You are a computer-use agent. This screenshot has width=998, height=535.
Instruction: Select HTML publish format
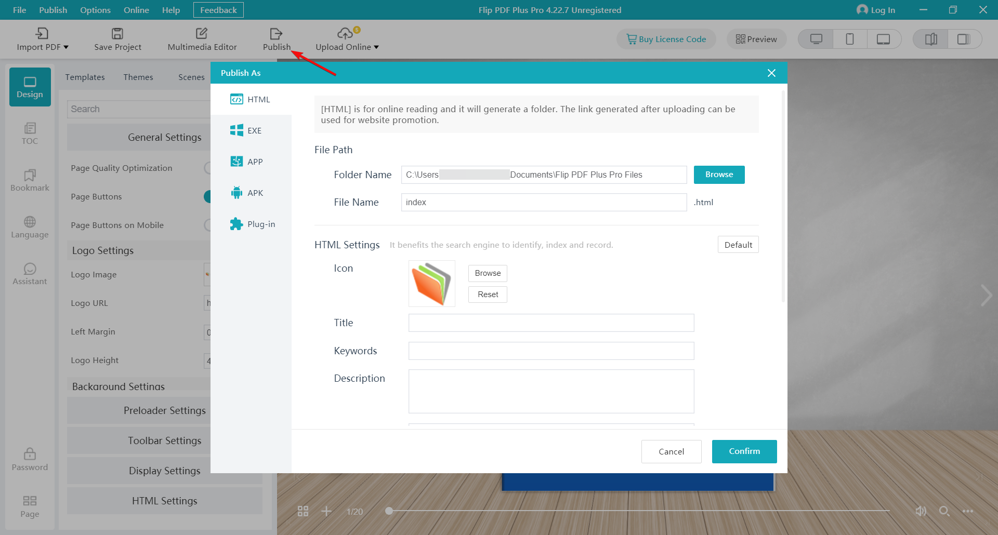coord(251,99)
